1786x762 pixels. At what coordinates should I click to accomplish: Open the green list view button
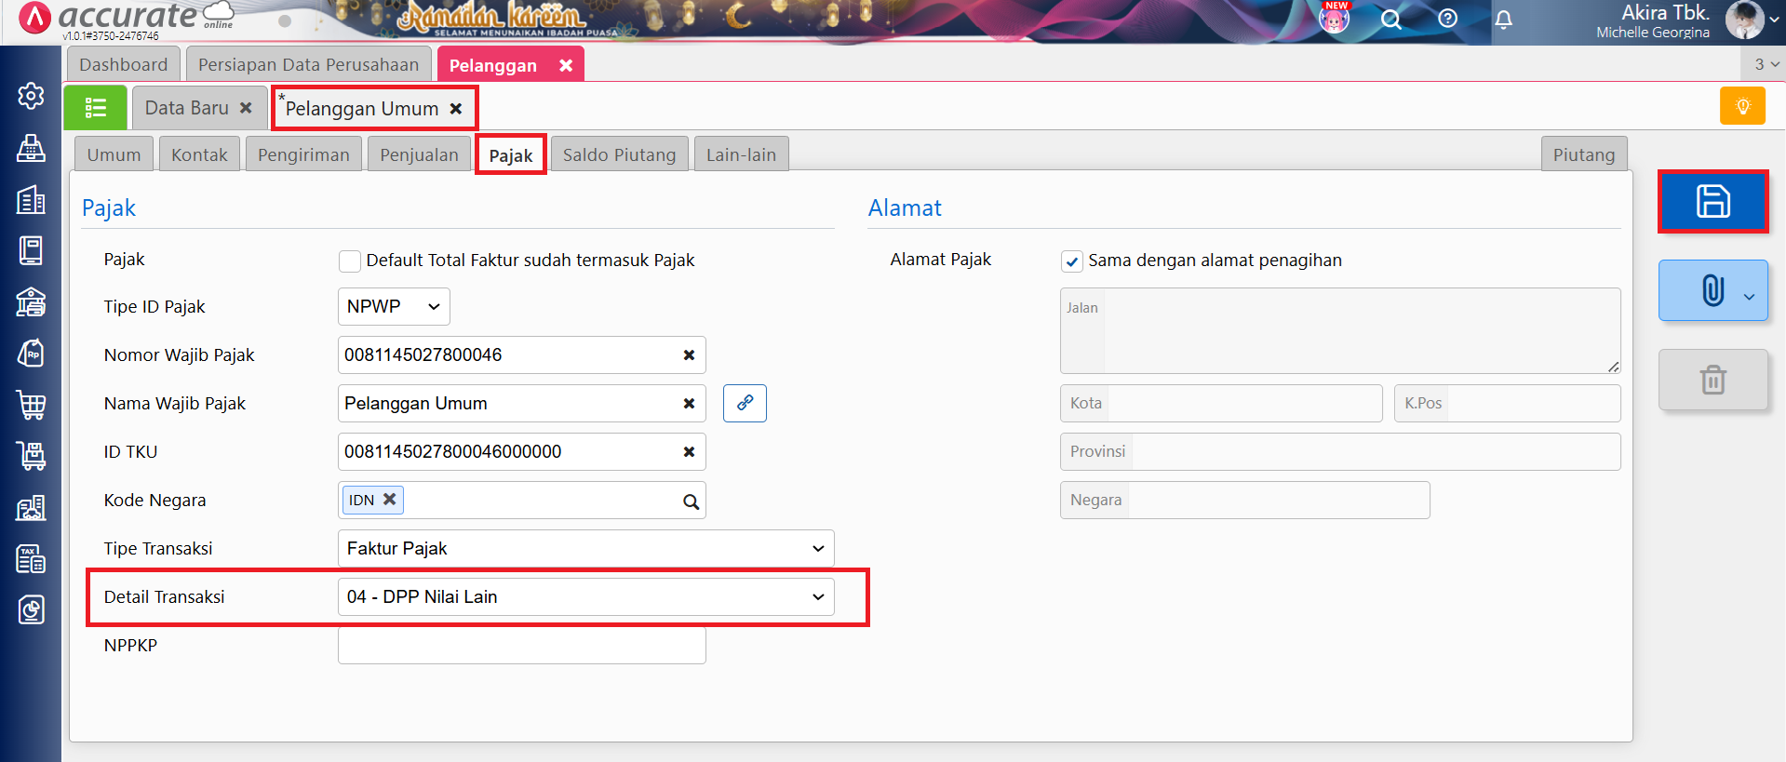[95, 108]
